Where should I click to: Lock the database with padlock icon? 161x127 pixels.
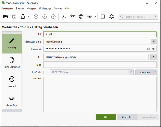tap(23, 17)
